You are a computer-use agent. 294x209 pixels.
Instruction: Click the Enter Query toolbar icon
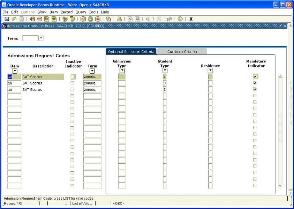tap(83, 19)
